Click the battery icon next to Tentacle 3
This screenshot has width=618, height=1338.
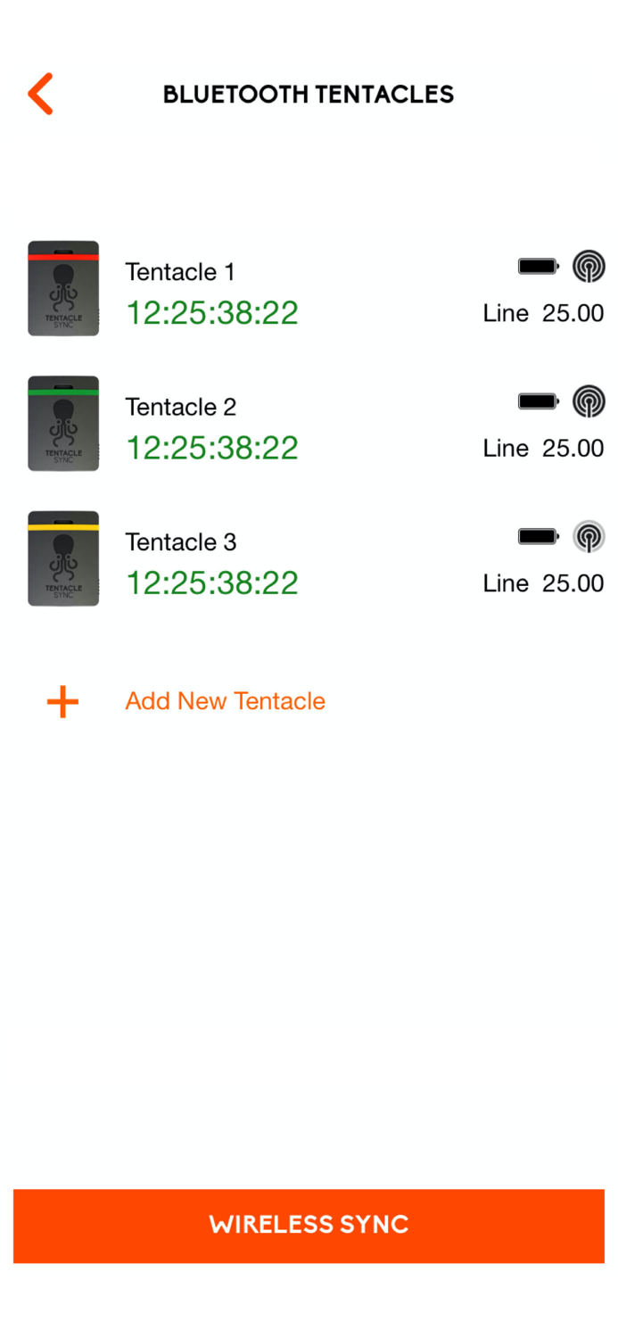537,536
